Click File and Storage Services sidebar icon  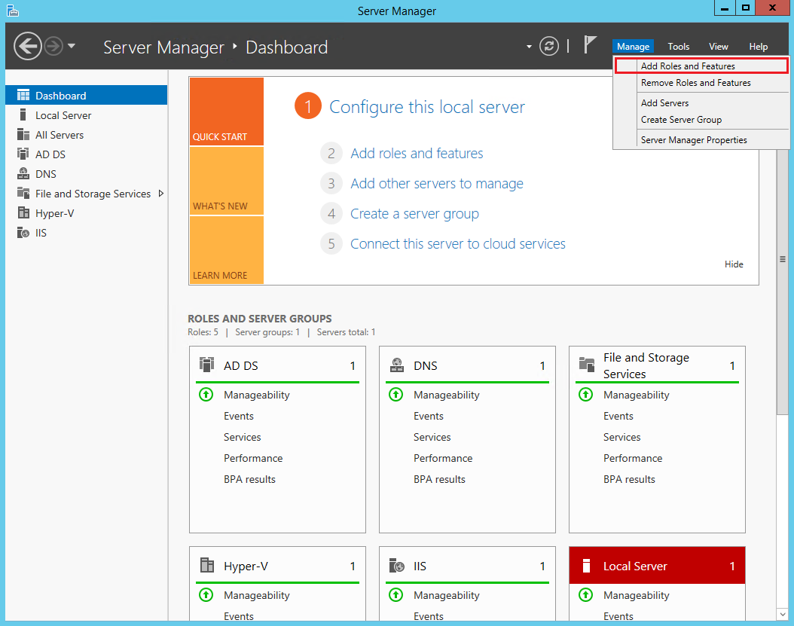(23, 193)
